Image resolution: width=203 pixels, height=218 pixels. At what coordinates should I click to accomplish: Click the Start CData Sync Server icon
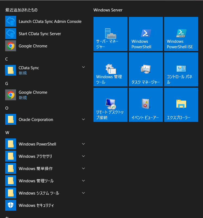click(x=11, y=34)
